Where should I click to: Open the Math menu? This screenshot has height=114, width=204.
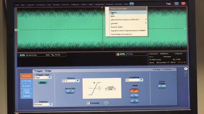91,4
